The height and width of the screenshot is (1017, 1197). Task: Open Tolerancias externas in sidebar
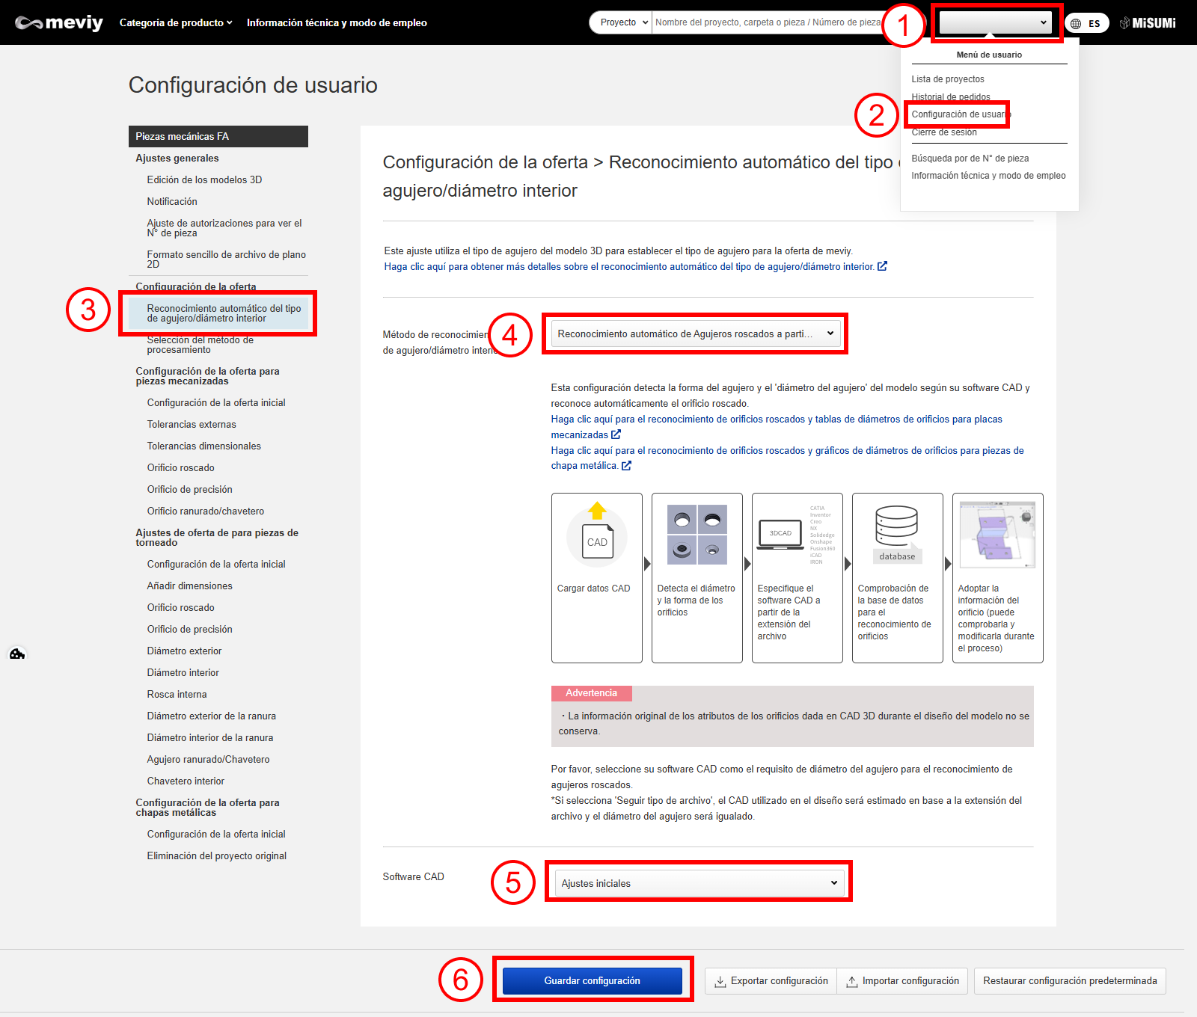[192, 425]
